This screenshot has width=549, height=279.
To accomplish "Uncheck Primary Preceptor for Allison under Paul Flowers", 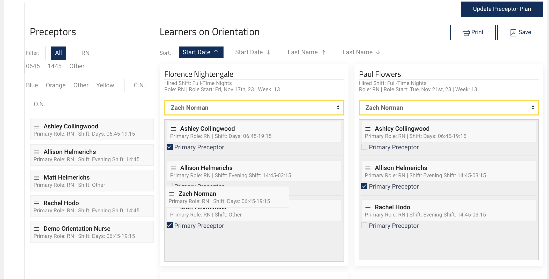I will 364,186.
